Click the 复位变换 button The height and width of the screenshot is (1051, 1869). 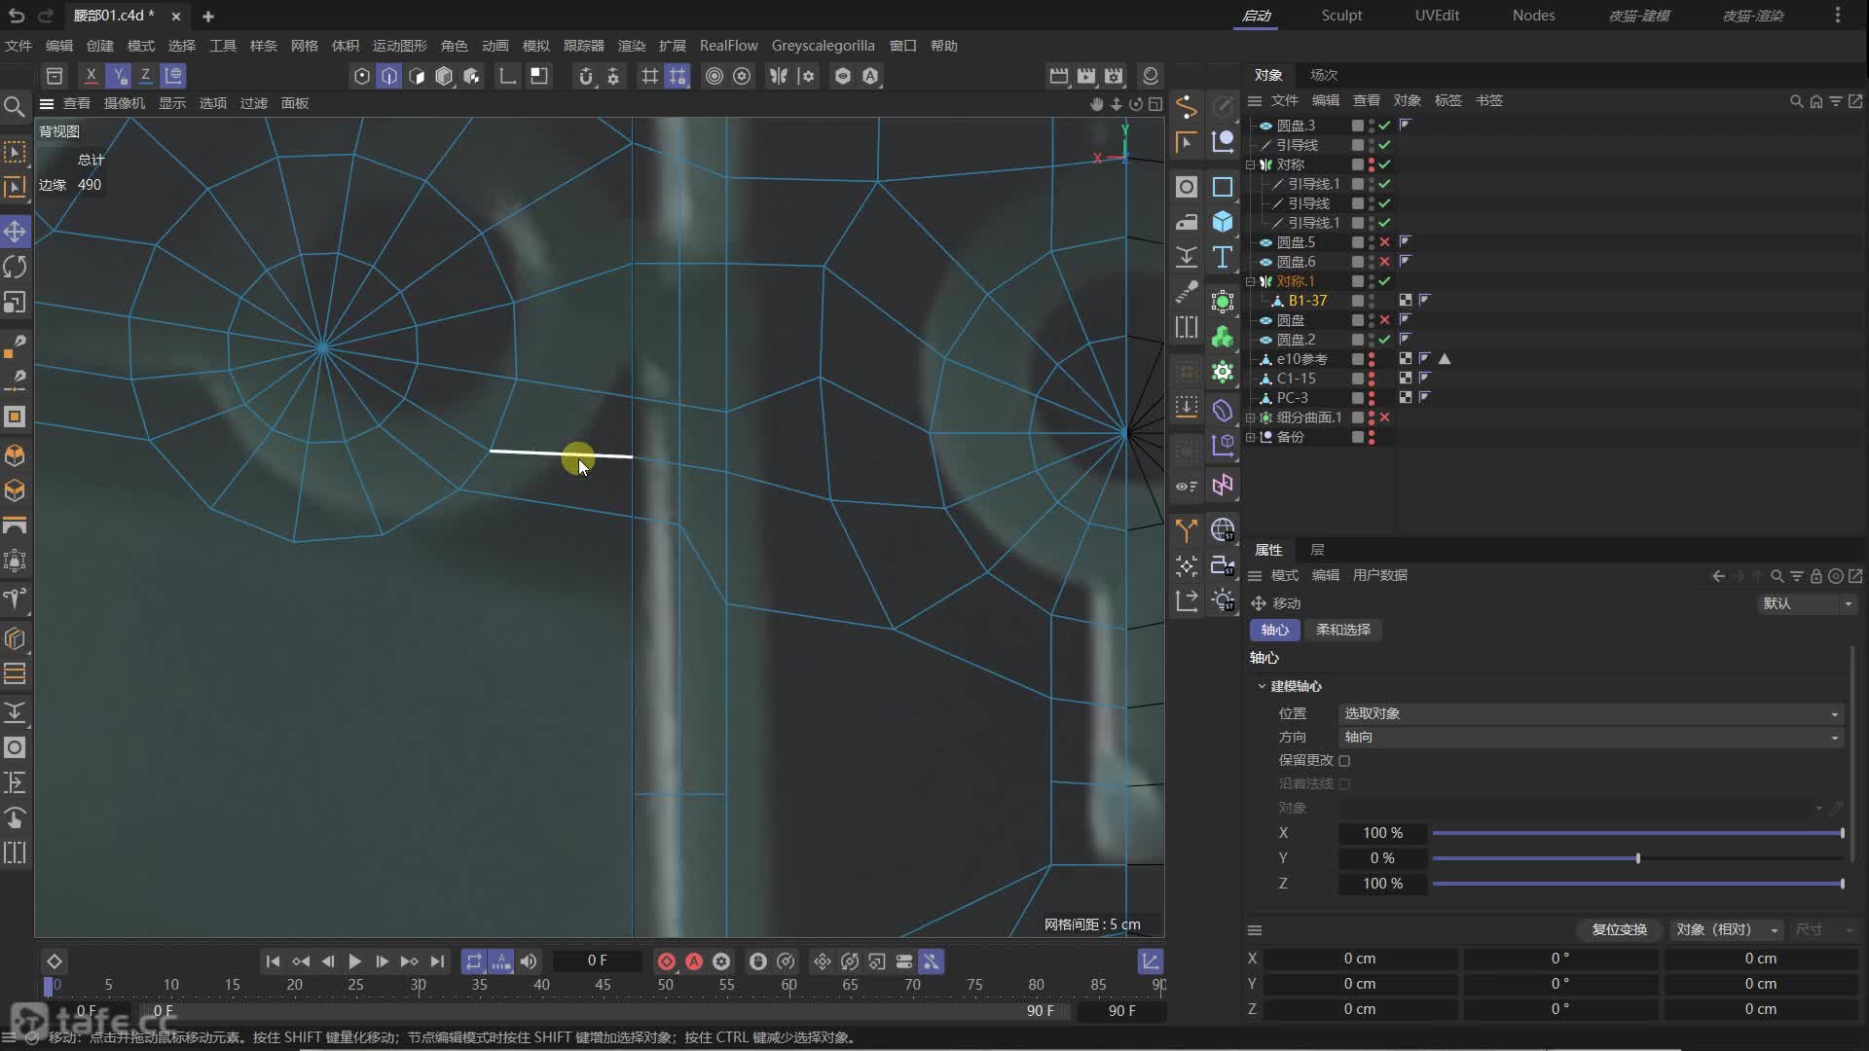(x=1619, y=930)
